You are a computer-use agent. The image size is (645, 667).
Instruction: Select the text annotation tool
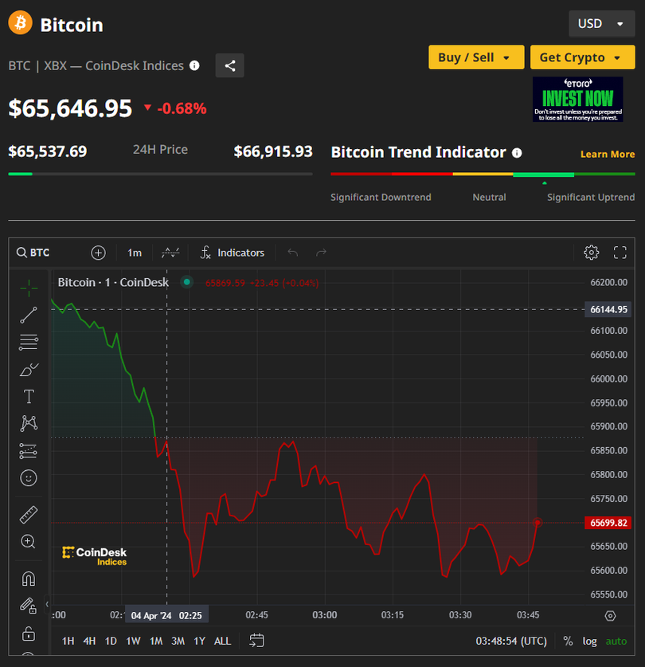tap(29, 396)
